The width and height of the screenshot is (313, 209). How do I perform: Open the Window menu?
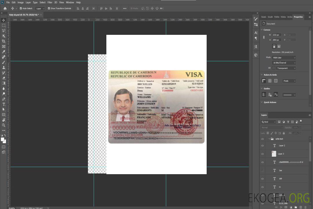[70, 2]
